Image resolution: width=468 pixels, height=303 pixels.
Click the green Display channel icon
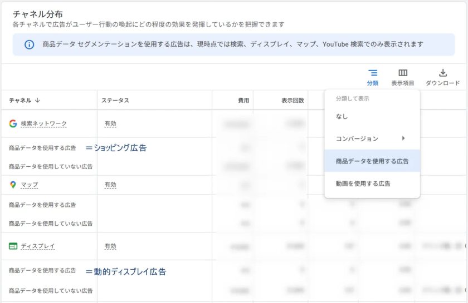pyautogui.click(x=13, y=246)
